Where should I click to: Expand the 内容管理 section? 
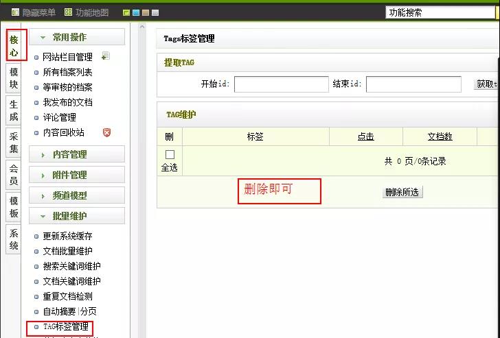[77, 154]
